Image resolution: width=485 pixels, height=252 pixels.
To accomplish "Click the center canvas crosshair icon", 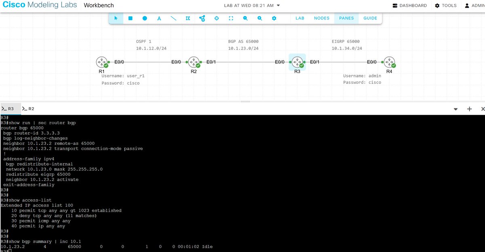I will (216, 18).
